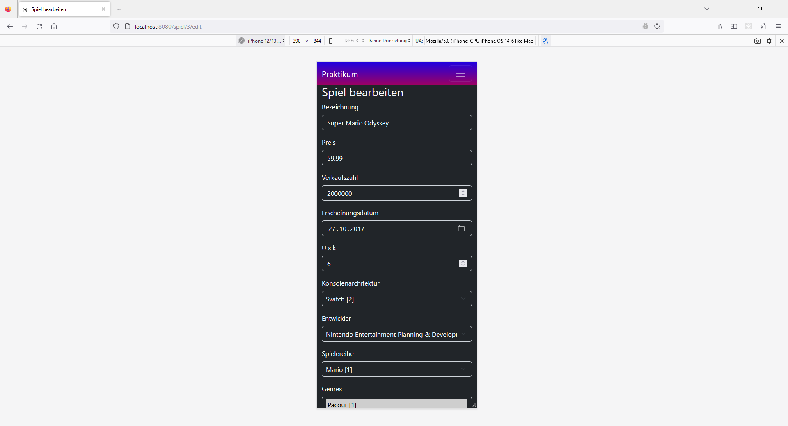Open the Firefox application menu
Screen dimensions: 788x426
coord(778,27)
